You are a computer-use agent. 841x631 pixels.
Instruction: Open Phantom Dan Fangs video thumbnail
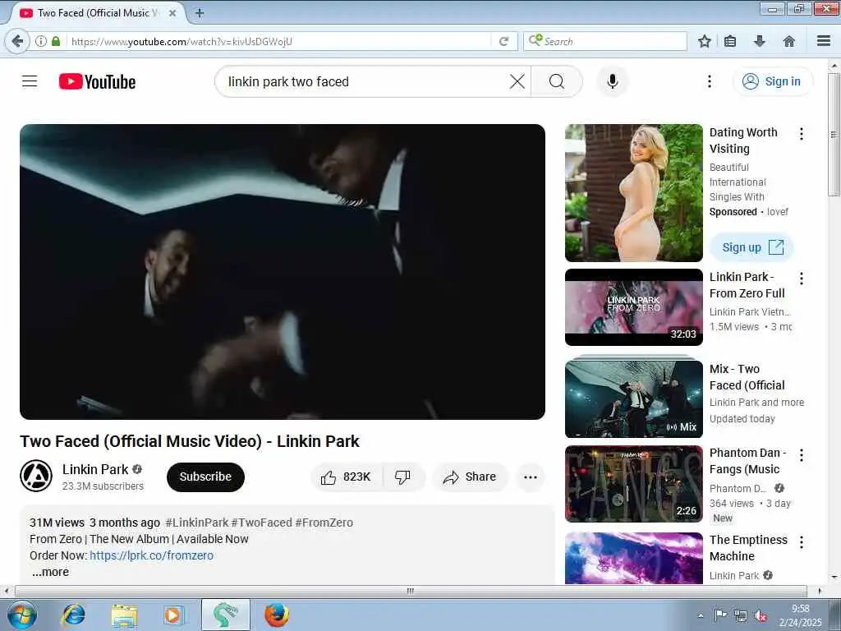pyautogui.click(x=633, y=484)
